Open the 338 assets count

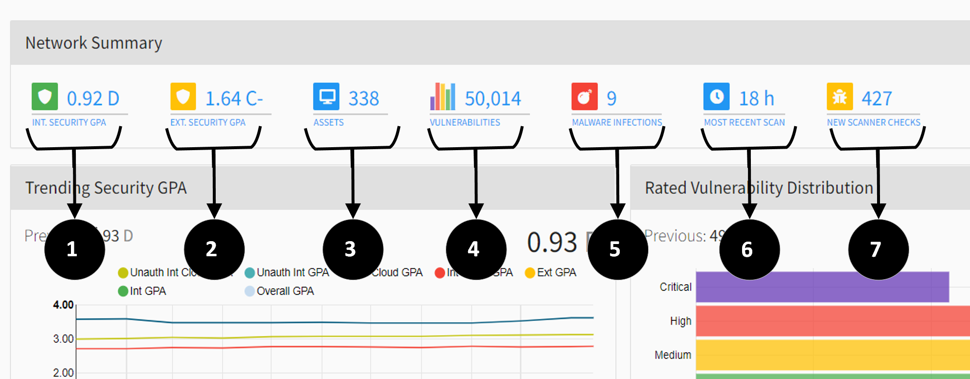(363, 99)
